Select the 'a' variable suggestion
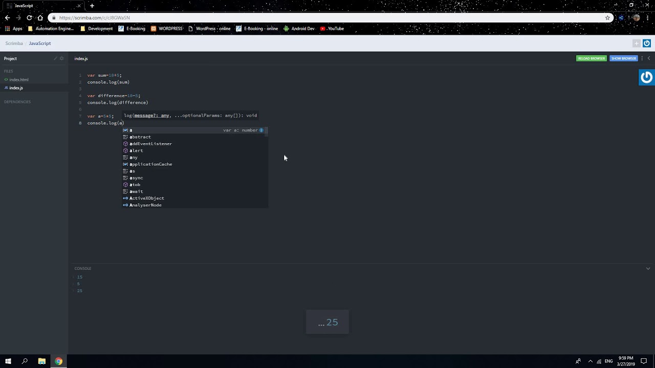Viewport: 655px width, 368px height. [194, 130]
